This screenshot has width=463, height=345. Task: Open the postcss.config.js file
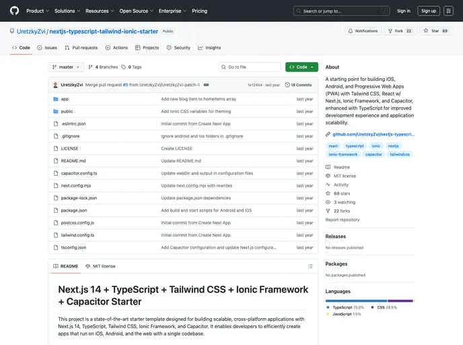[x=77, y=222]
